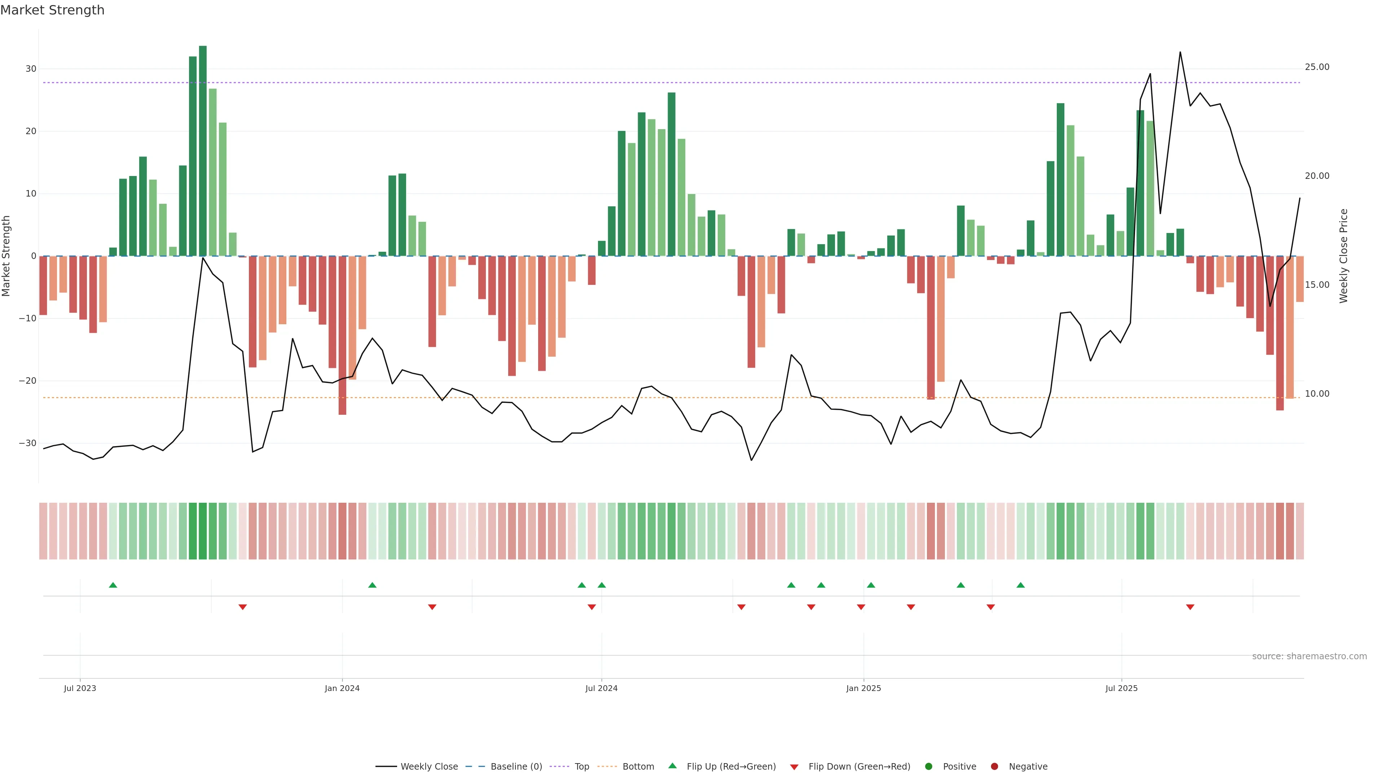The height and width of the screenshot is (779, 1385).
Task: Click the green flip-up triangle after Jan 2024
Action: pyautogui.click(x=372, y=585)
